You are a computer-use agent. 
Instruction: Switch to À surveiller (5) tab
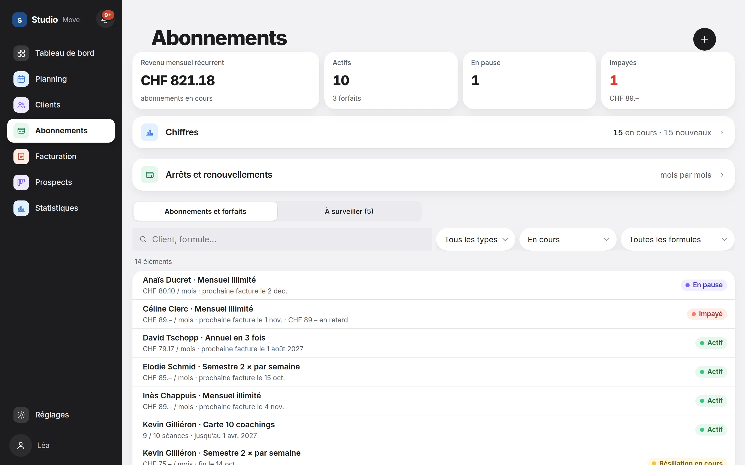pyautogui.click(x=349, y=211)
